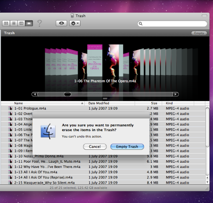
Task: Click the window resize corner grip
Action: tap(207, 189)
